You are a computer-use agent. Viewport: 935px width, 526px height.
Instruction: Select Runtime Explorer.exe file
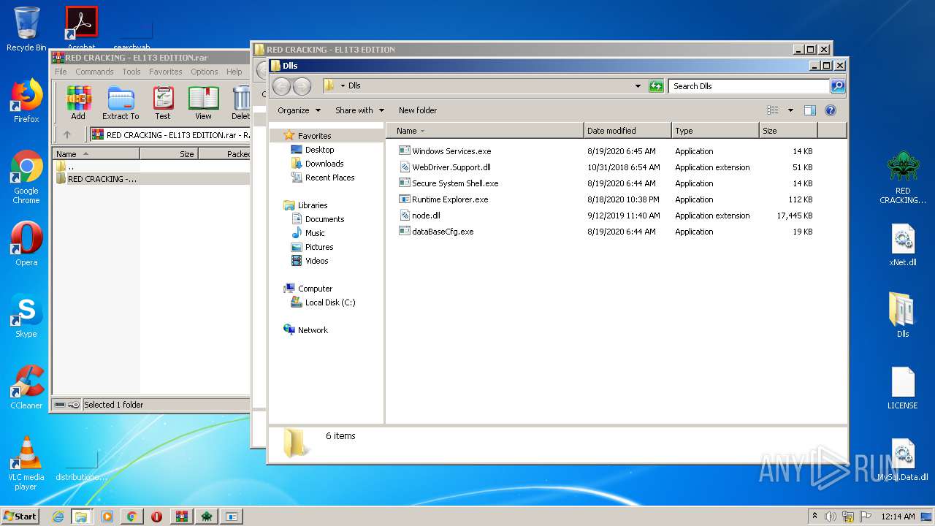tap(450, 199)
